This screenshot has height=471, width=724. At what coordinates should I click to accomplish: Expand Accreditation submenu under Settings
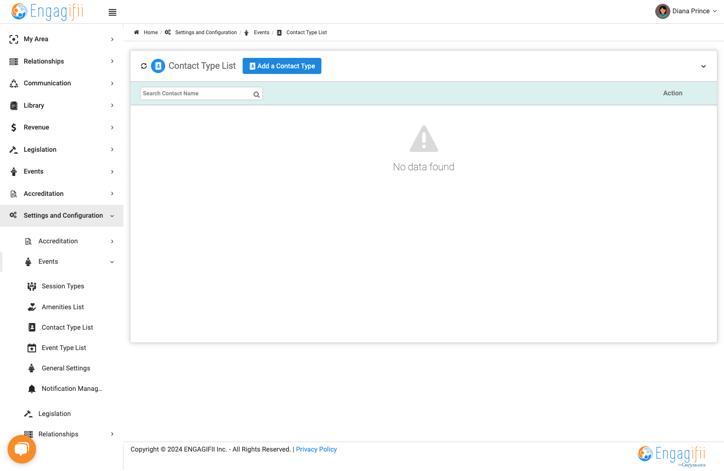tap(112, 241)
